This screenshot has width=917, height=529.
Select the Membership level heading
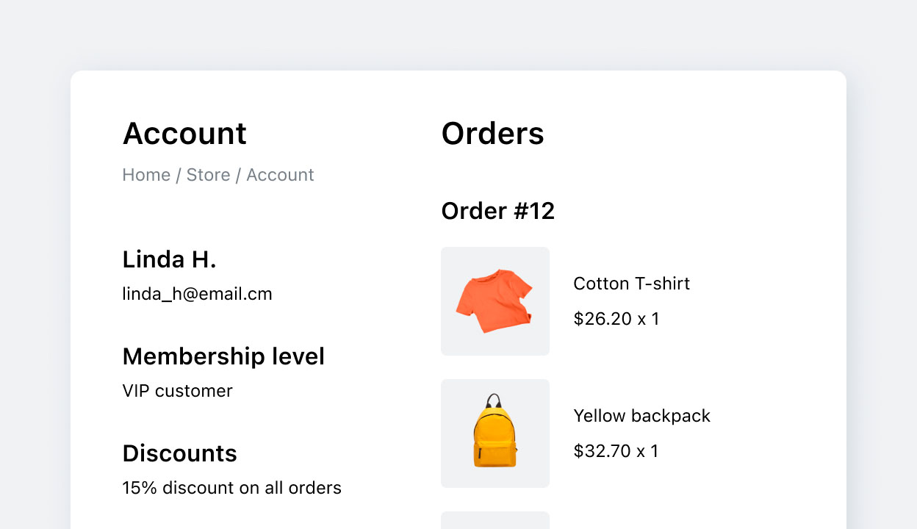[223, 356]
